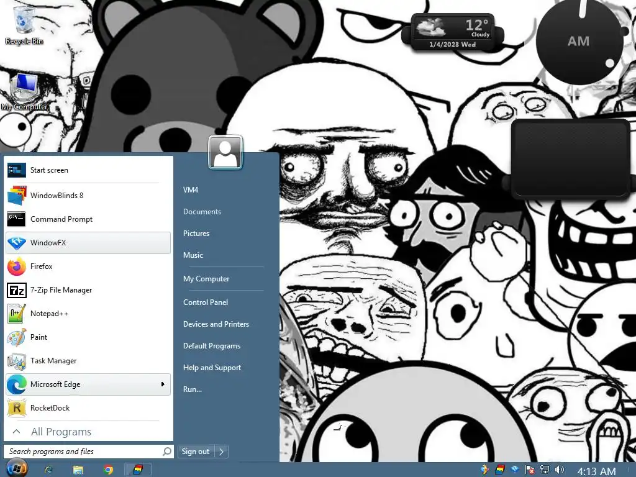The image size is (636, 477).
Task: Open Google Chrome in taskbar
Action: tap(108, 470)
